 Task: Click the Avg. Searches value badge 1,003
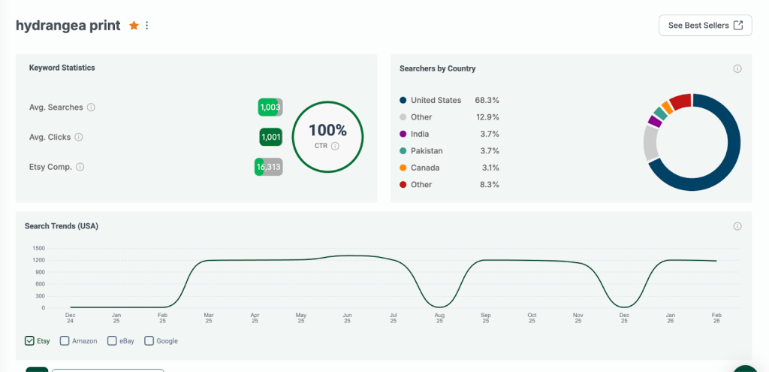coord(270,107)
